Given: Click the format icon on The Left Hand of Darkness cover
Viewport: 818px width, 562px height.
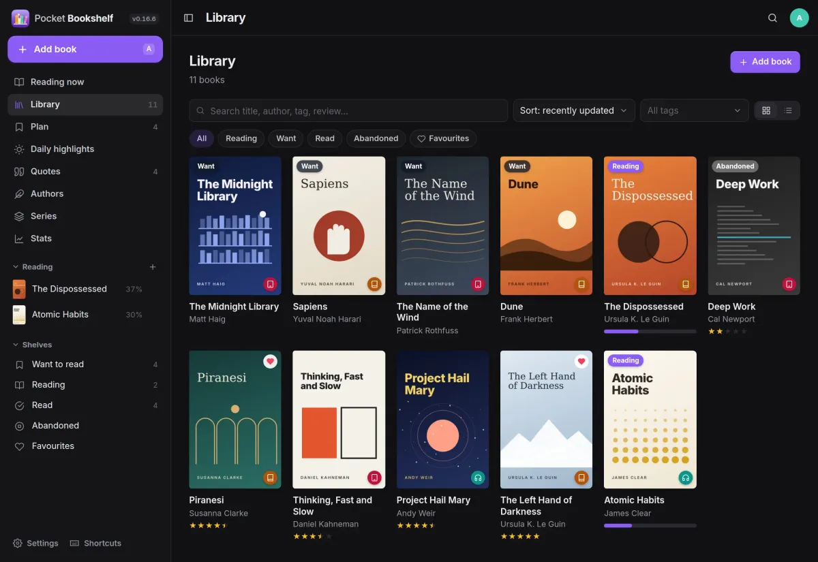Looking at the screenshot, I should coord(581,478).
